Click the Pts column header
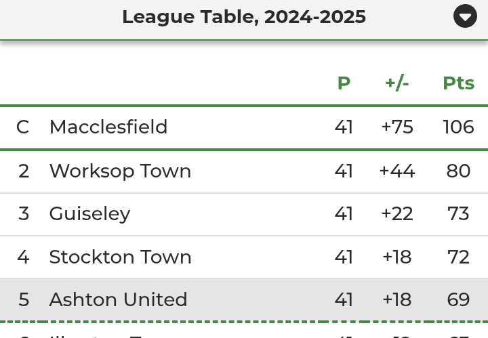 tap(458, 83)
